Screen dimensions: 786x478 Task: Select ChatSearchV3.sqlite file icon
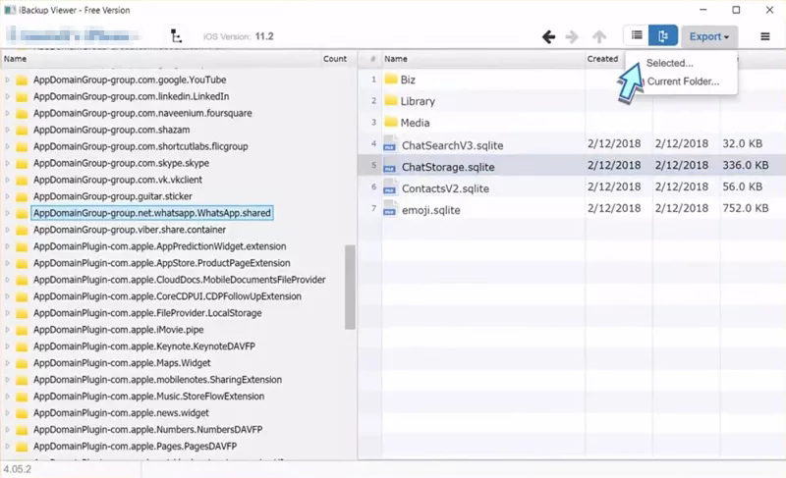pyautogui.click(x=390, y=144)
